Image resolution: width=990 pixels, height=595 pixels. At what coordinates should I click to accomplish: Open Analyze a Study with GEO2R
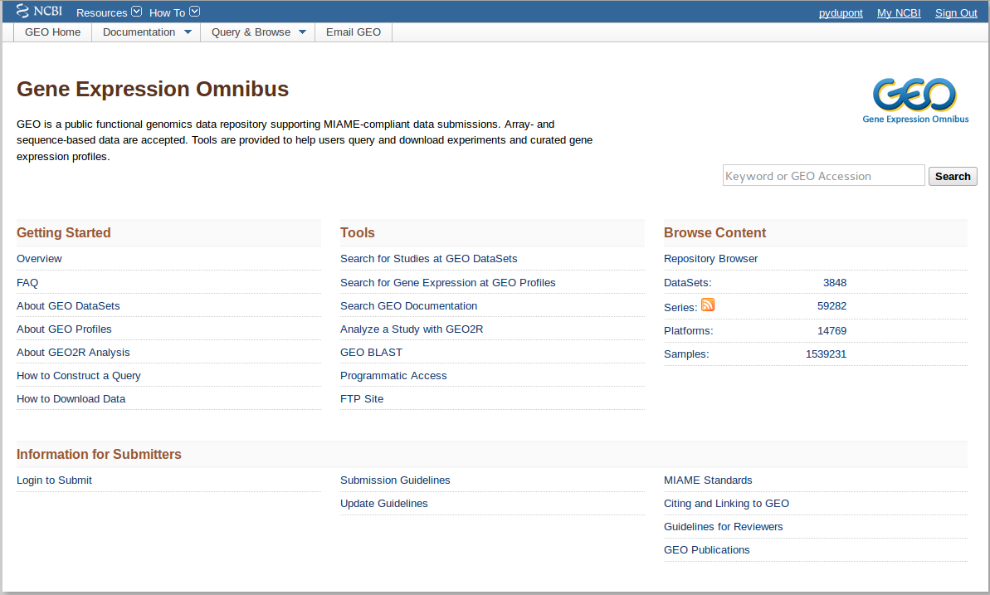pyautogui.click(x=412, y=329)
